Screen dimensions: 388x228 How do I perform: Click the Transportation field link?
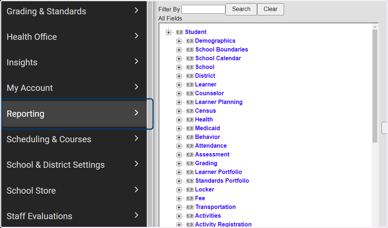pos(215,207)
